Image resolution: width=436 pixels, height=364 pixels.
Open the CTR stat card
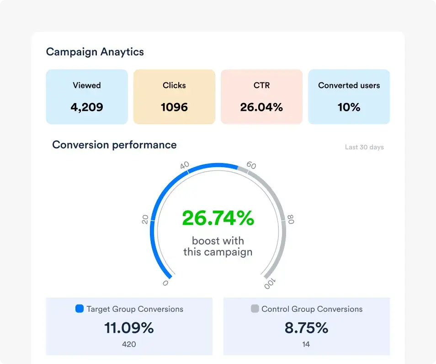[x=261, y=97]
